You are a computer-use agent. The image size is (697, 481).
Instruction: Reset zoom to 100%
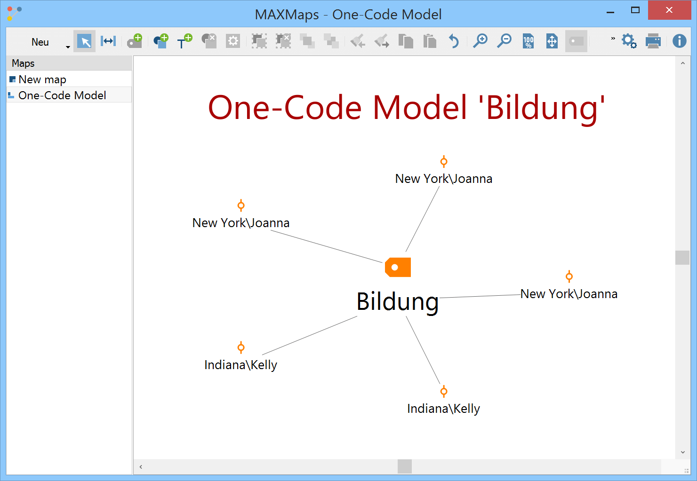pos(528,41)
